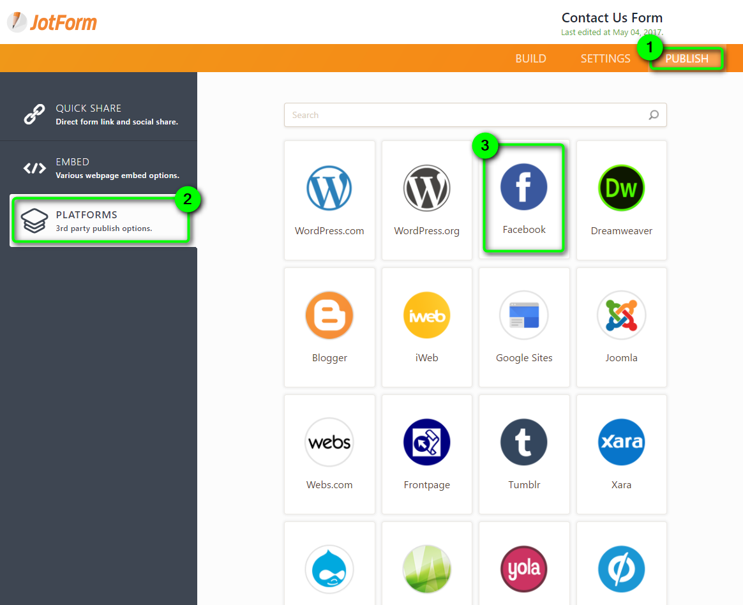Choose the Drupal platform icon

[x=329, y=568]
